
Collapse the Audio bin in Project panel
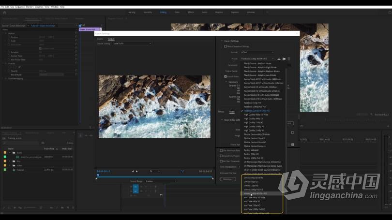coord(10,153)
